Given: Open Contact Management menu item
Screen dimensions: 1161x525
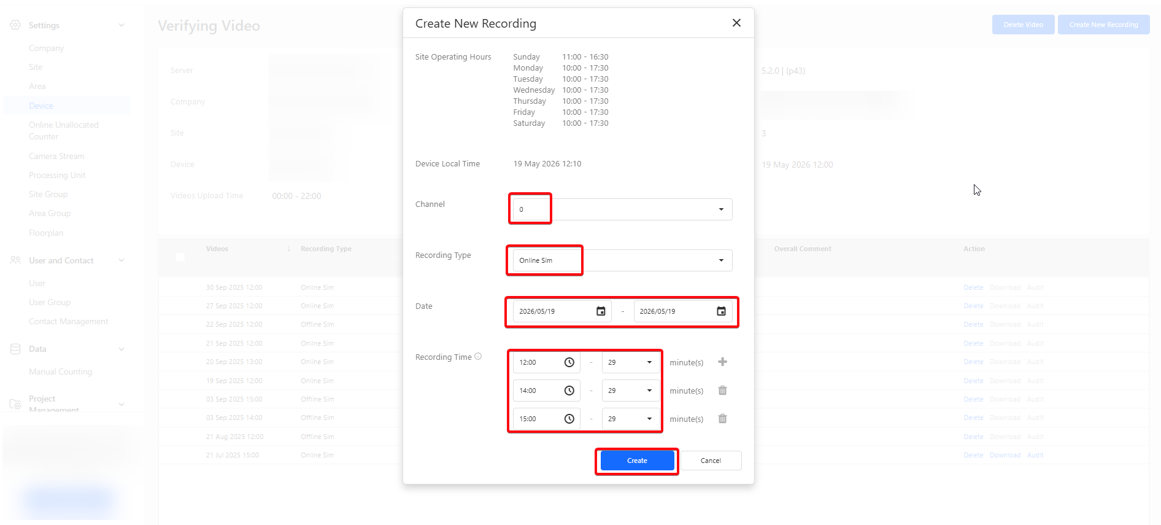Looking at the screenshot, I should click(68, 321).
